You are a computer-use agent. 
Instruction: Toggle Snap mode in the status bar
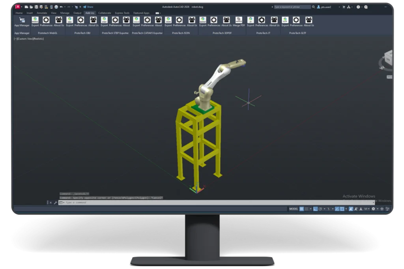pyautogui.click(x=307, y=209)
